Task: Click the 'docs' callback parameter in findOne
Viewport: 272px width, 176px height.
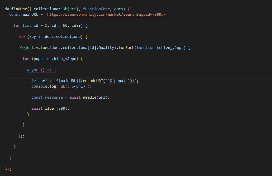Action: click(x=119, y=9)
